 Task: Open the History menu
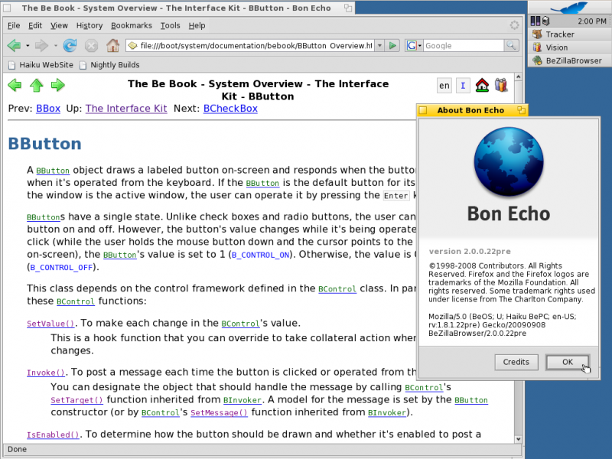pos(90,25)
